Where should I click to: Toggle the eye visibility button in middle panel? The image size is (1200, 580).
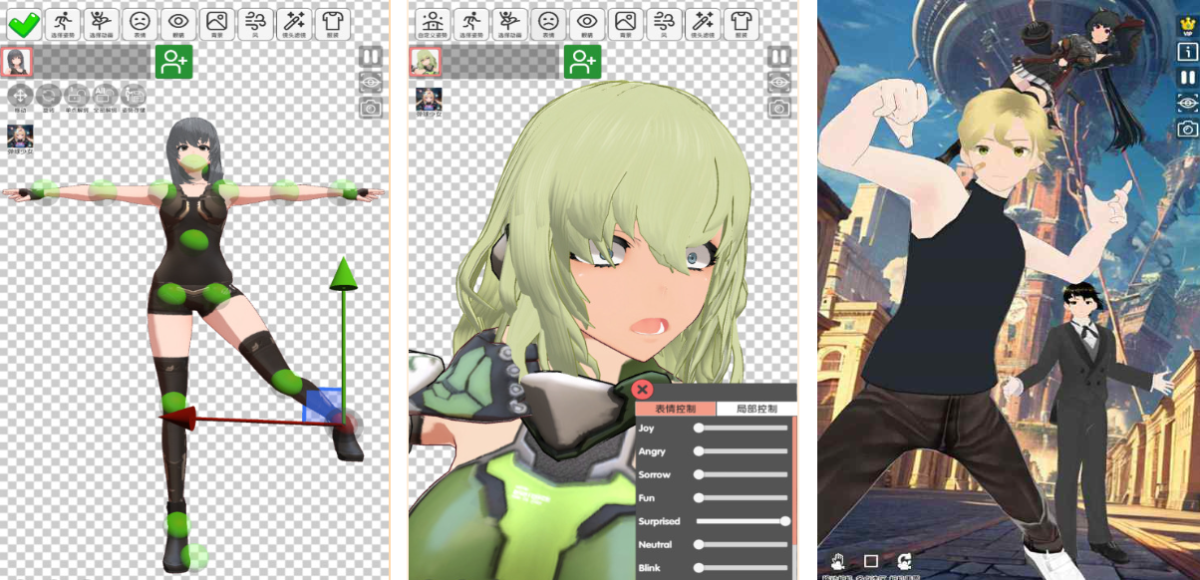click(779, 82)
